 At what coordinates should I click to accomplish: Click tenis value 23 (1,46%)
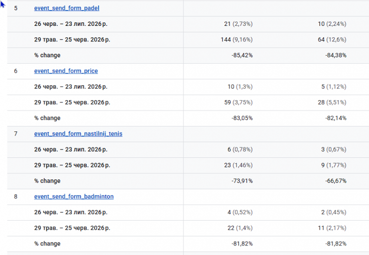238,165
